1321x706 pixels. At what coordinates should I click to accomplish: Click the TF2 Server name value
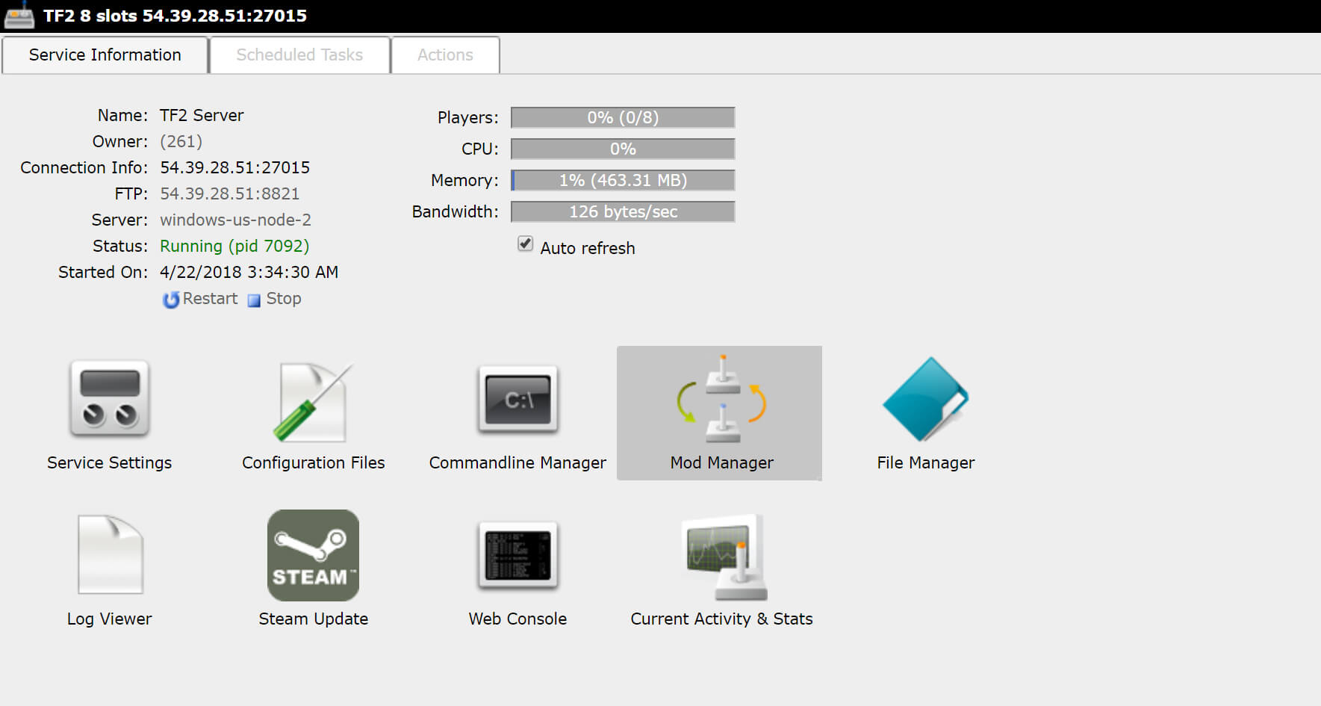pyautogui.click(x=202, y=116)
